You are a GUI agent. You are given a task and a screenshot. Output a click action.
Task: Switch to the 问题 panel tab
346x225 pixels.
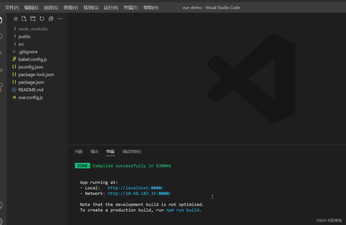79,152
